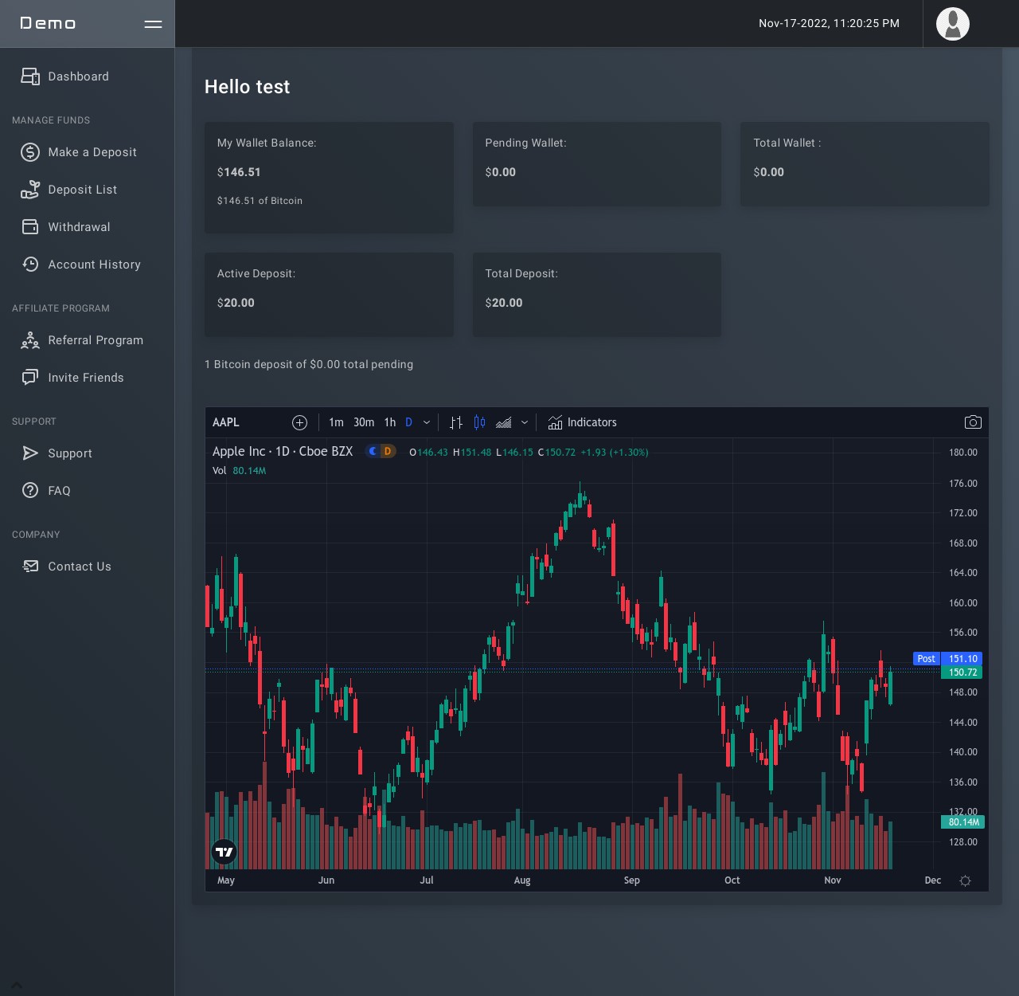Click the Active Deposit $20.00 value
1019x996 pixels.
coord(236,303)
